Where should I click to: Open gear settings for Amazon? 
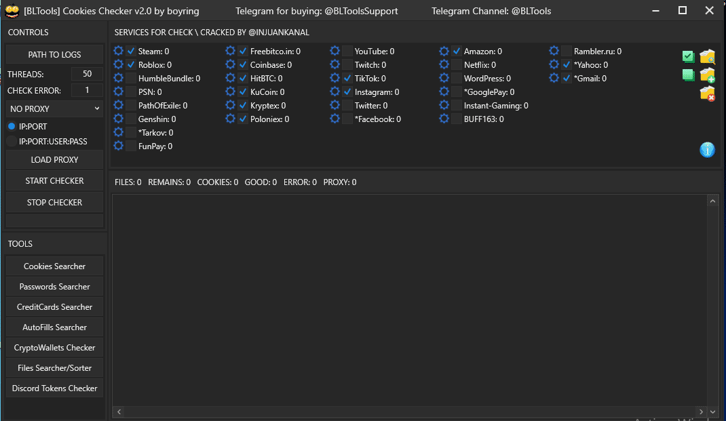[x=444, y=51]
